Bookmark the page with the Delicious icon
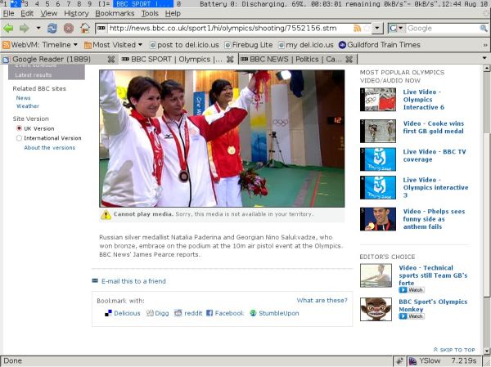Image resolution: width=491 pixels, height=367 pixels. tap(108, 313)
